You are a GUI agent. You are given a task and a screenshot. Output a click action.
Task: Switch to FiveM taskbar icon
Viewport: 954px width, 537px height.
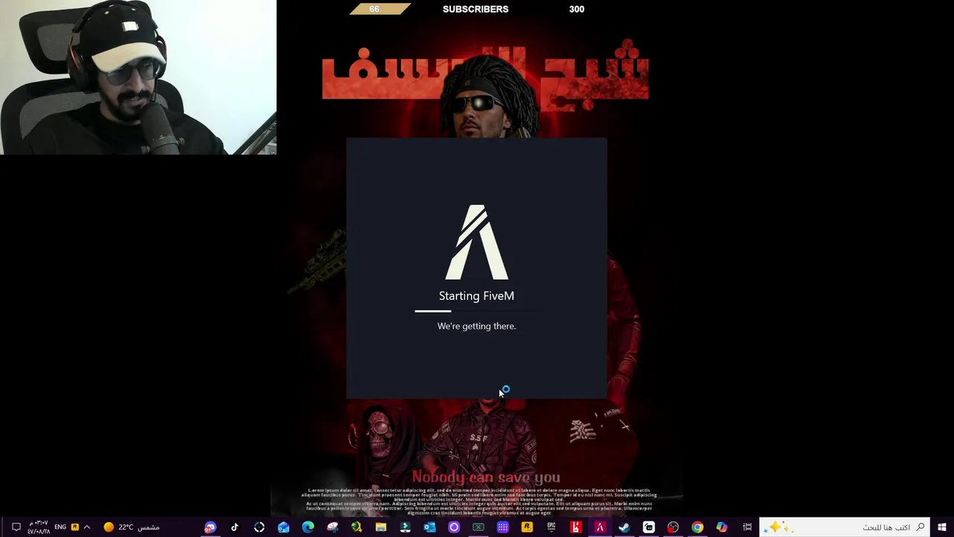pos(600,527)
